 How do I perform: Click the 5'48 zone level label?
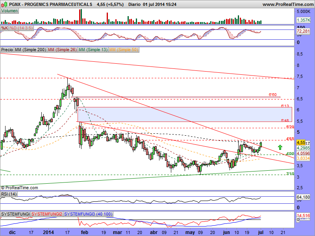click(285, 120)
